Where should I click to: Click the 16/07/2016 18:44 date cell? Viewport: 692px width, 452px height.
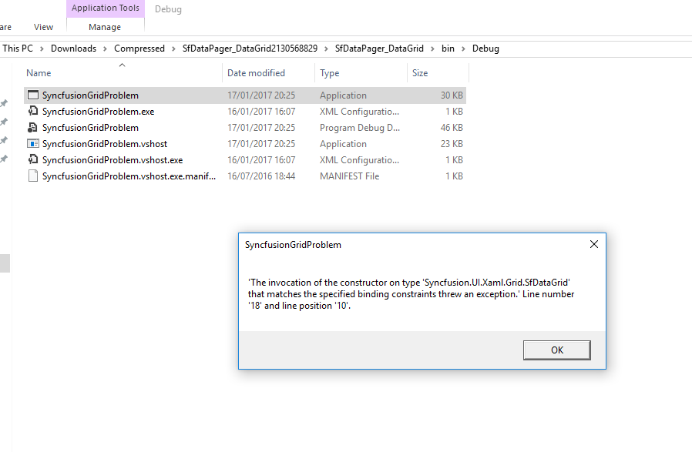coord(261,176)
